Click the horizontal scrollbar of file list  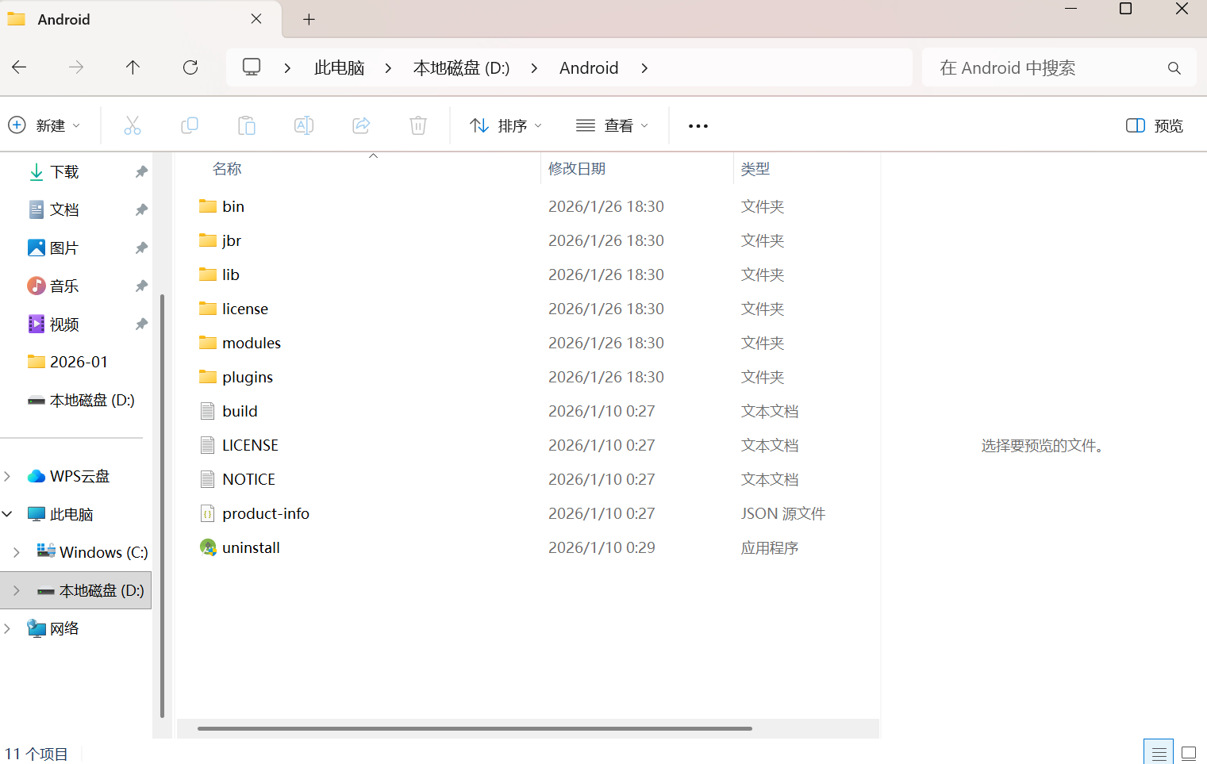coord(475,728)
